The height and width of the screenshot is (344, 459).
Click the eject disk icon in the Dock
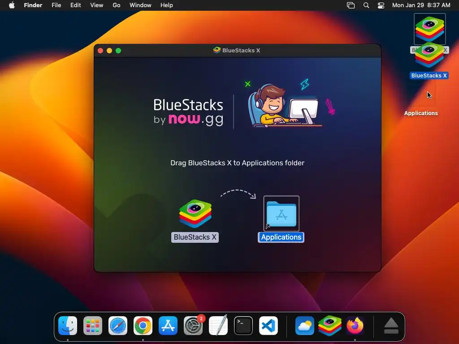(391, 326)
